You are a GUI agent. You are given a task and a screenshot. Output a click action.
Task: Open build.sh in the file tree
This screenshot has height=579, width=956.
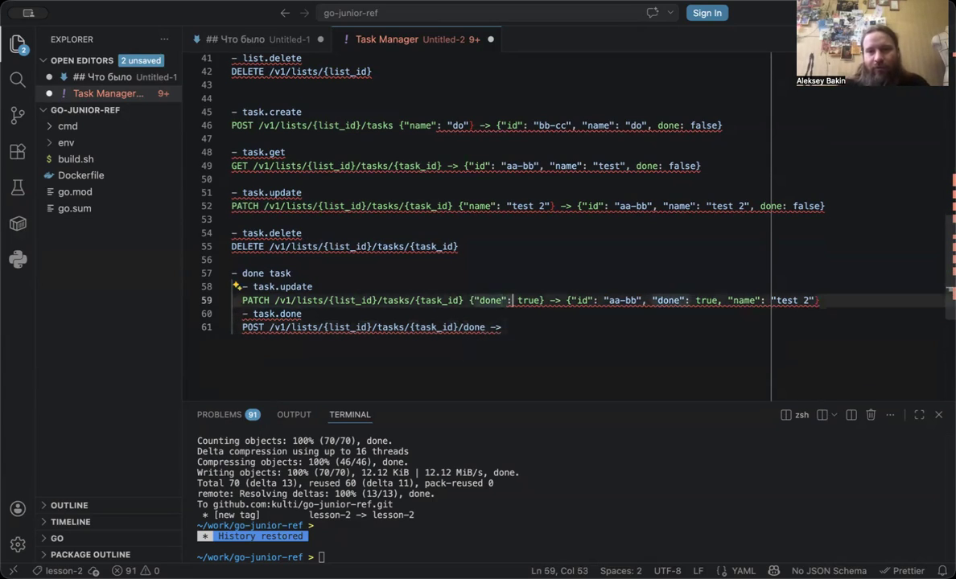click(76, 159)
